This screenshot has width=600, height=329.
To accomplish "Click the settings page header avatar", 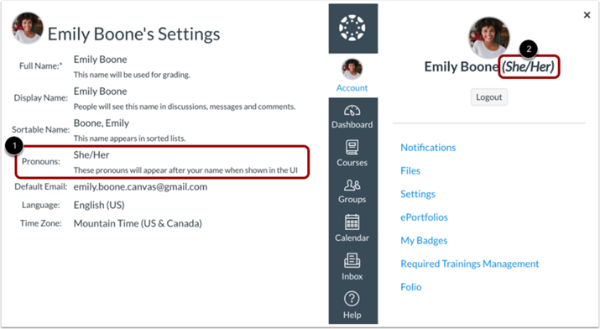I will (28, 28).
